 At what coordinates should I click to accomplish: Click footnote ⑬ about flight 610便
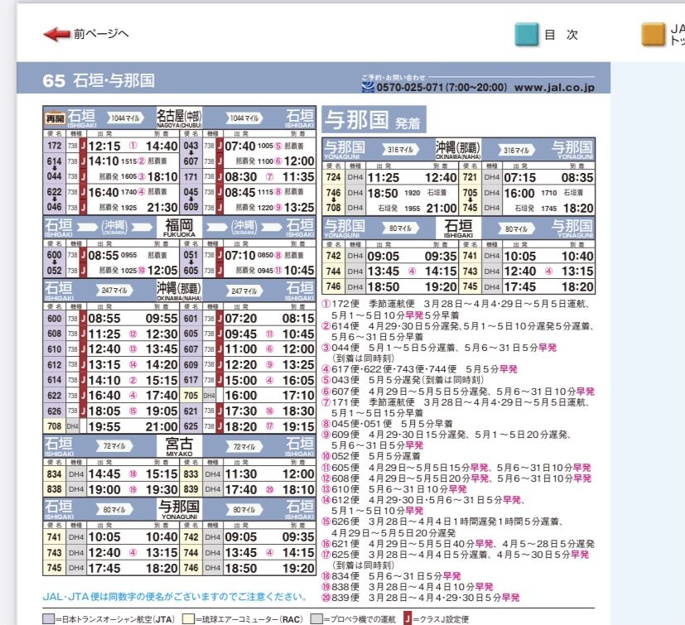pyautogui.click(x=394, y=489)
